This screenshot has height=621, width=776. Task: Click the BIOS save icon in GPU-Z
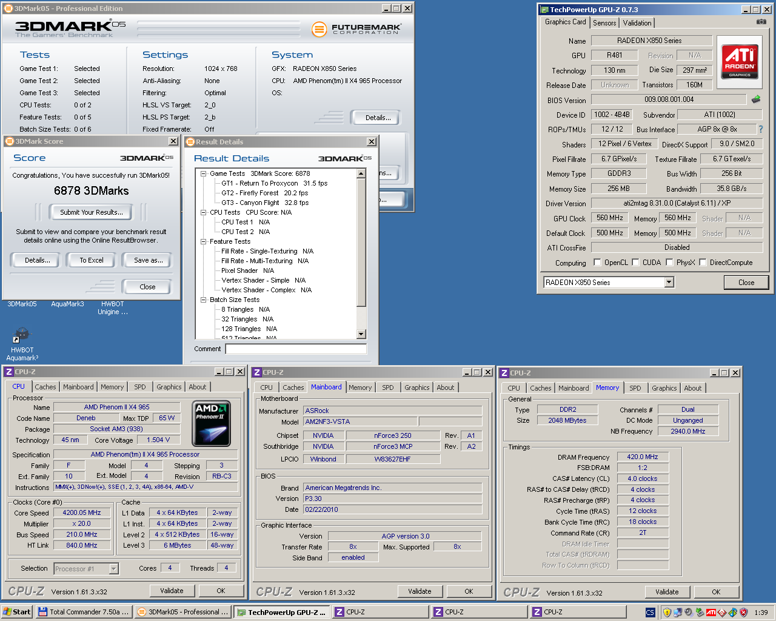(x=756, y=99)
